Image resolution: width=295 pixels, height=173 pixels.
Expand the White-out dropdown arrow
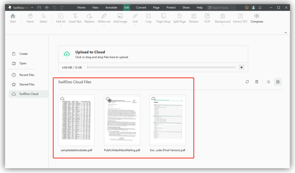point(104,25)
